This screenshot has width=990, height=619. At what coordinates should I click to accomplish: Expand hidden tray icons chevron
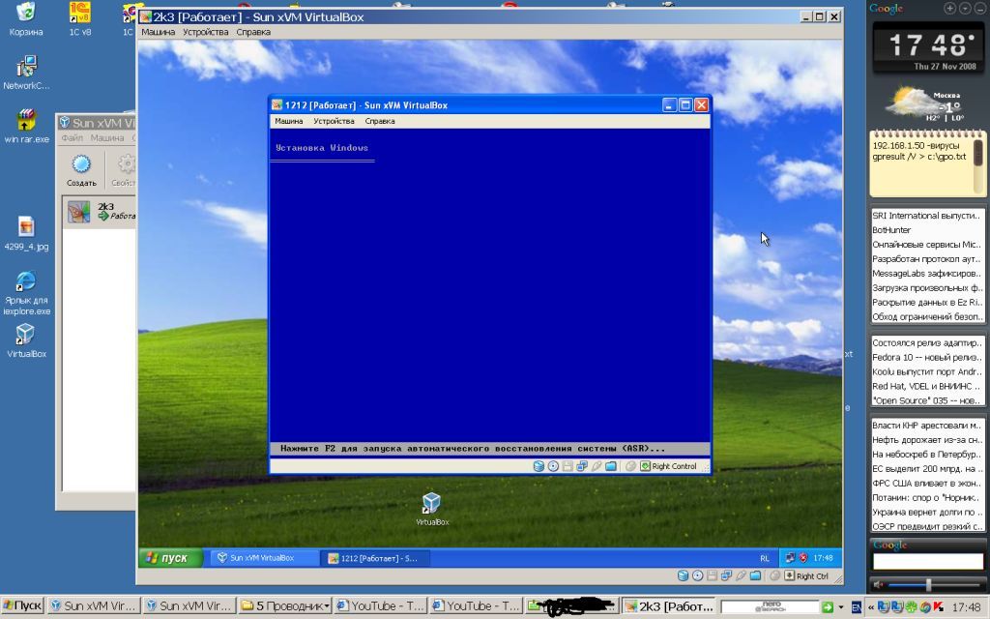coord(871,607)
